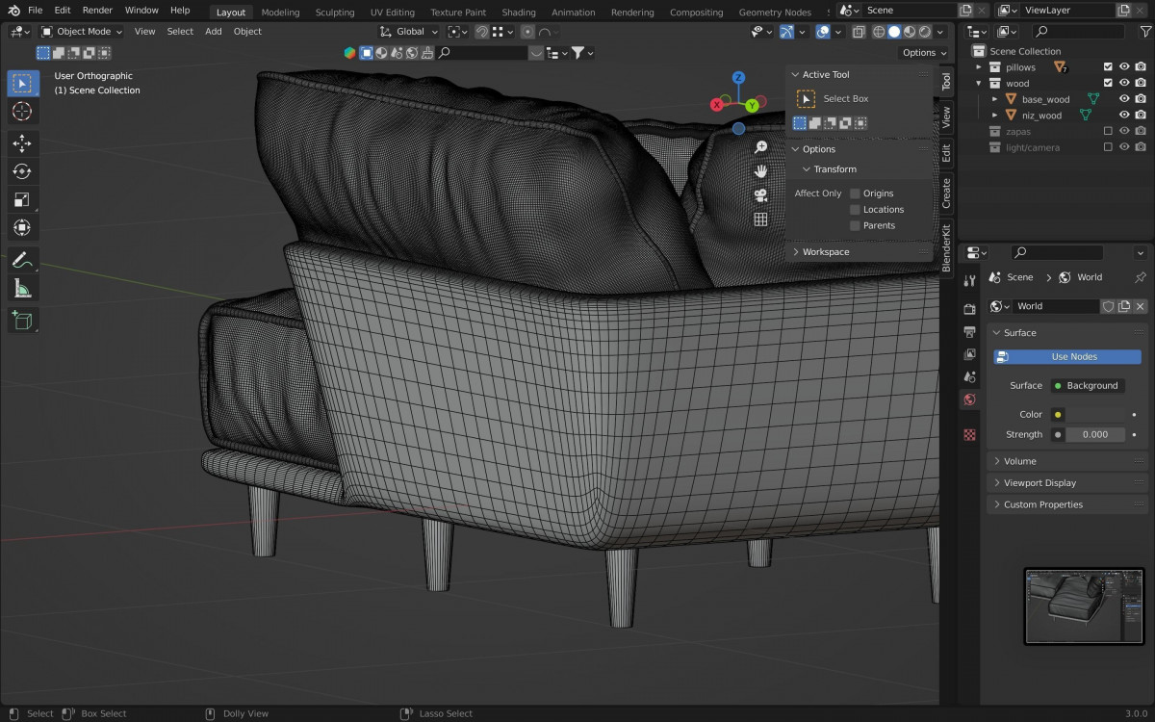The image size is (1155, 722).
Task: Enable Affect Only Parents checkbox
Action: [855, 225]
